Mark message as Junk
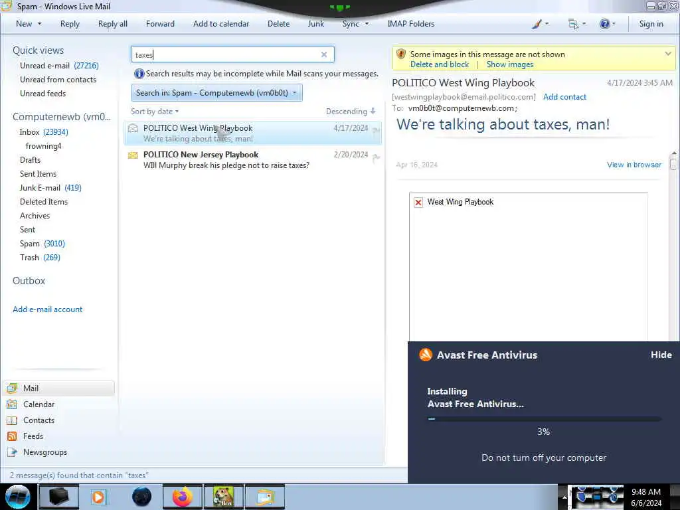This screenshot has width=680, height=510. coord(315,24)
